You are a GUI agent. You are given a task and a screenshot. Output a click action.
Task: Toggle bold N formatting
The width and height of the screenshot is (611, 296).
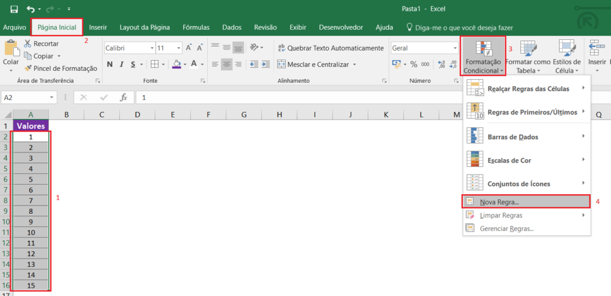pos(110,64)
